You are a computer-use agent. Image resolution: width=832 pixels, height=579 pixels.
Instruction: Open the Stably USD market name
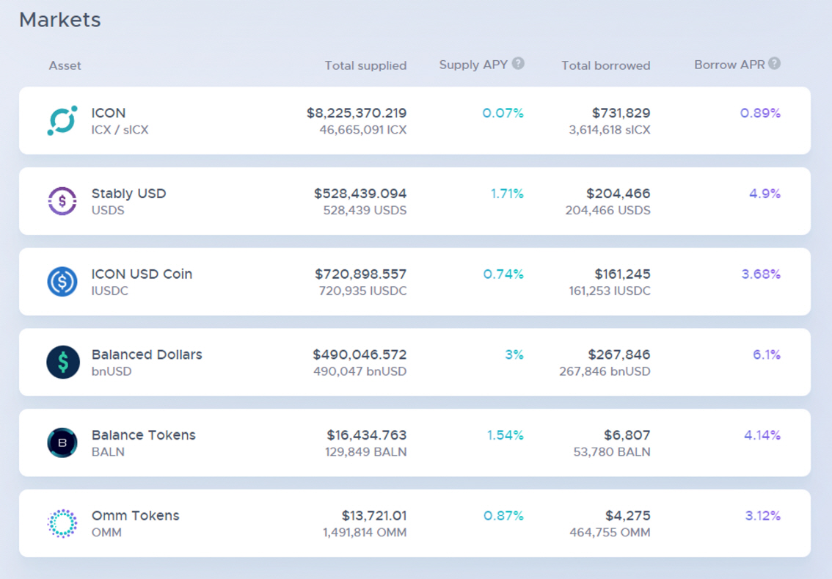coord(128,194)
